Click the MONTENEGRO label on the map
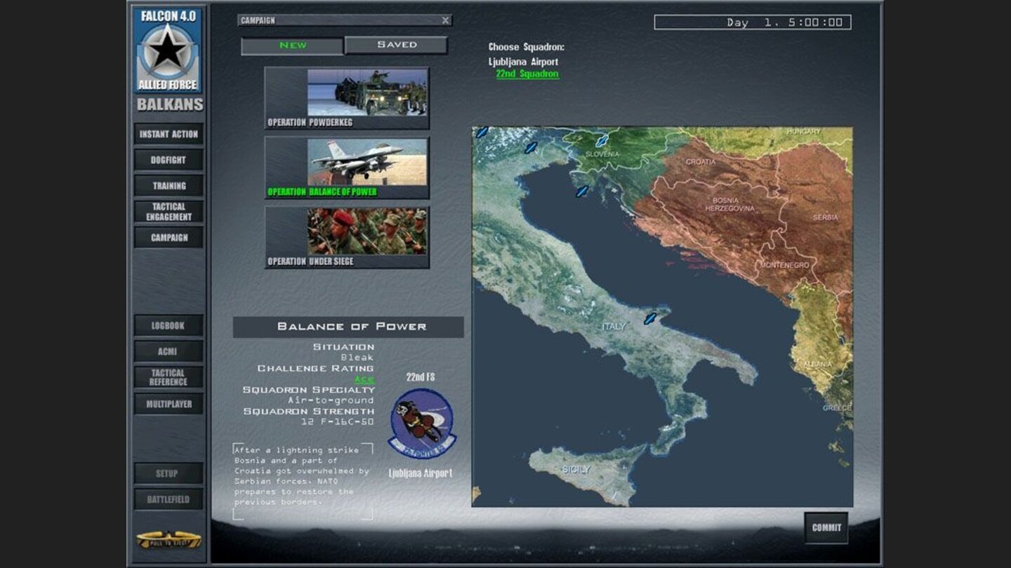The height and width of the screenshot is (568, 1011). [x=784, y=265]
